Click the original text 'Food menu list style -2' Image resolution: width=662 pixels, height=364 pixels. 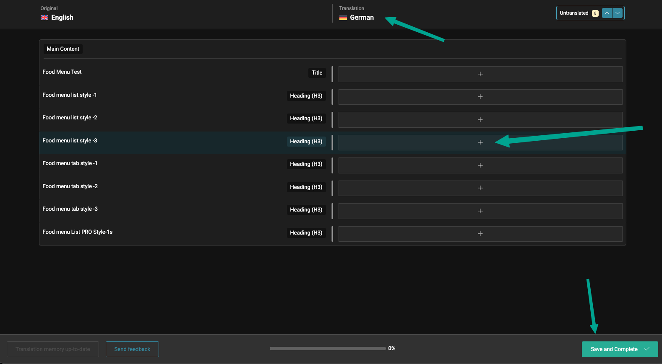[70, 118]
